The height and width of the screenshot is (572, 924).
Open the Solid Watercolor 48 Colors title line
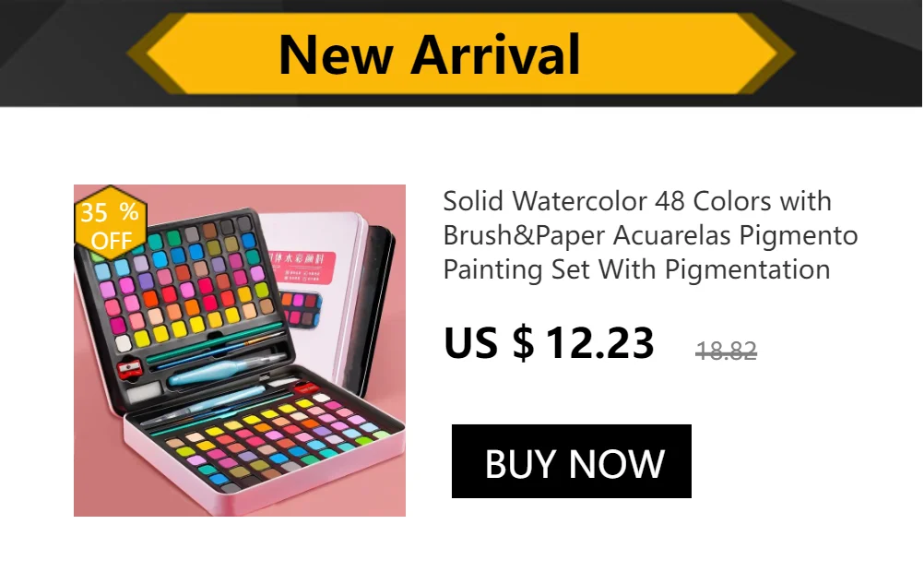point(637,201)
